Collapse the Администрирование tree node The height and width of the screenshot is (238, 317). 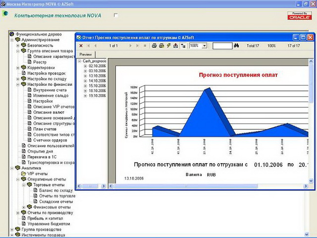[12, 40]
